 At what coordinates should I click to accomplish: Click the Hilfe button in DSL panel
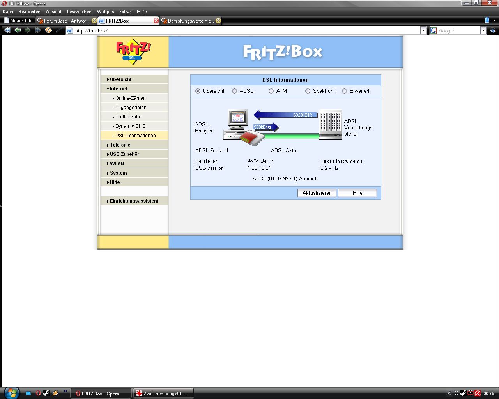coord(357,193)
